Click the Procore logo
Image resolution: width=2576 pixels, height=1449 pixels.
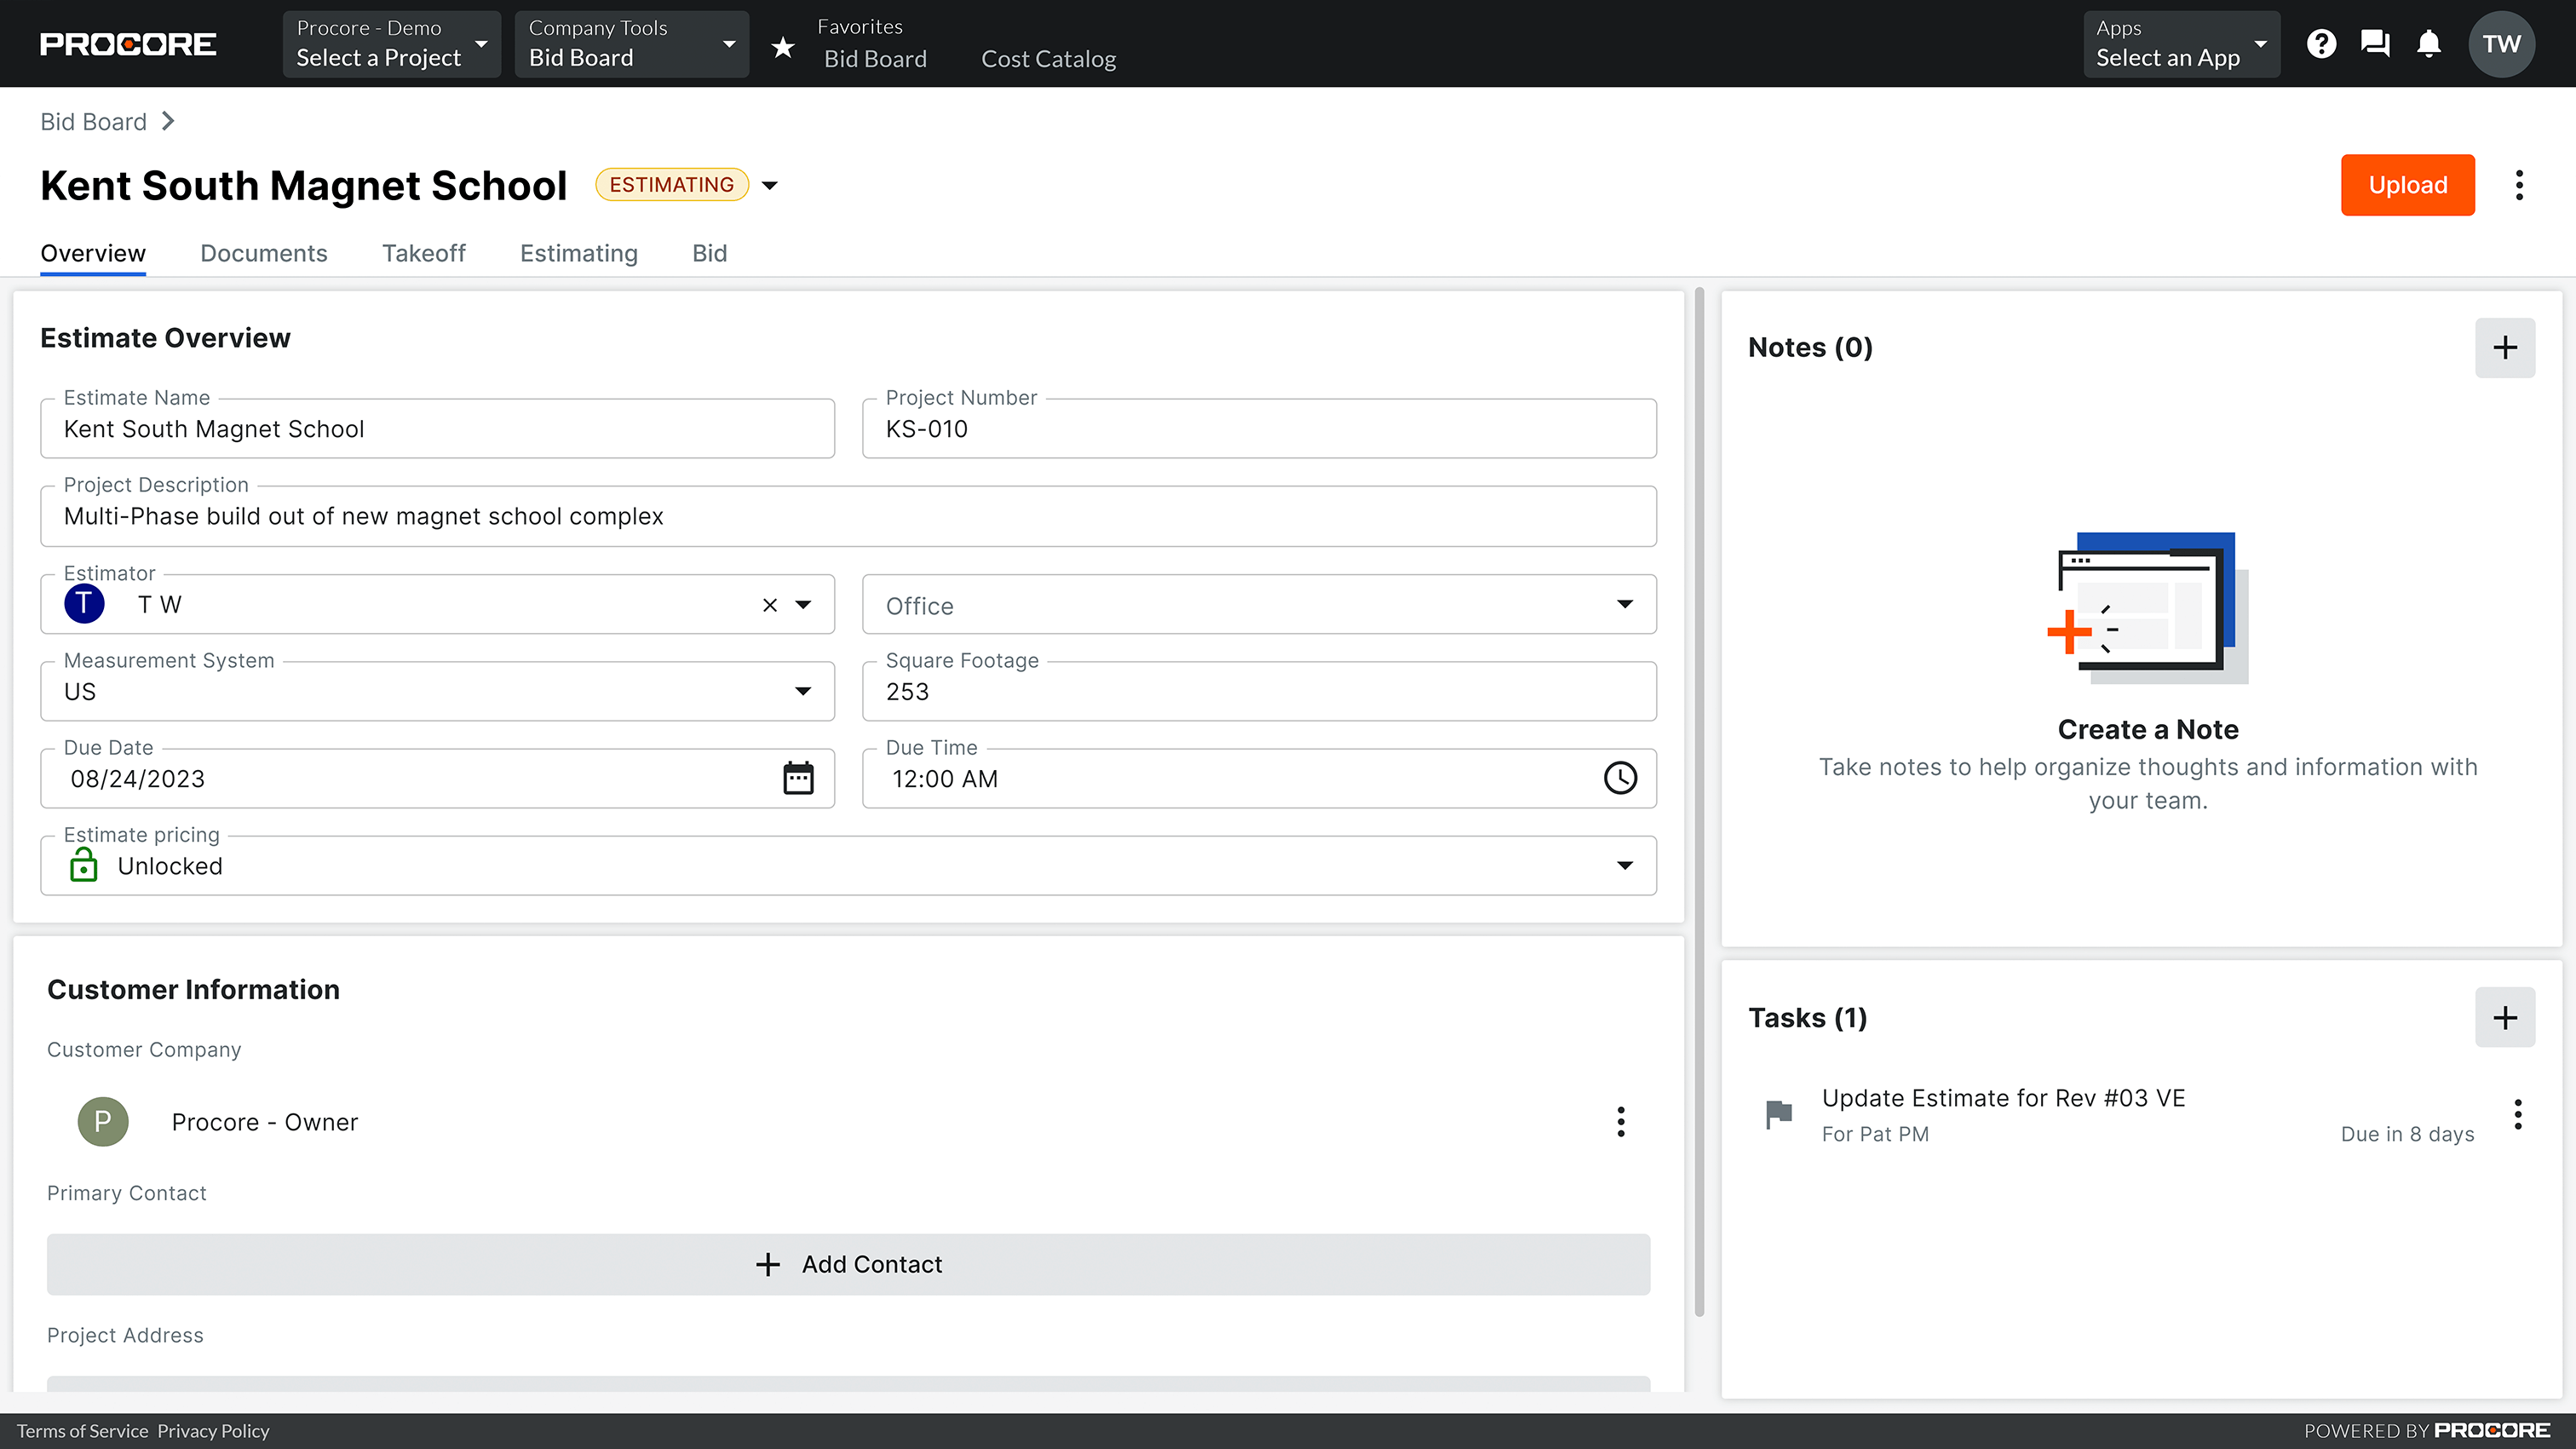click(127, 43)
